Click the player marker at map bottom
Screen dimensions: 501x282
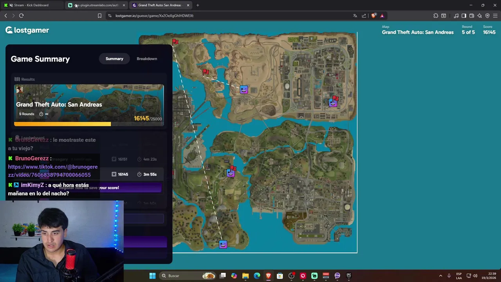pos(223,244)
